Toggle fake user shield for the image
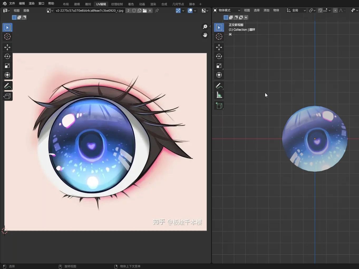Viewport: 359px width, 269px height. 134,11
